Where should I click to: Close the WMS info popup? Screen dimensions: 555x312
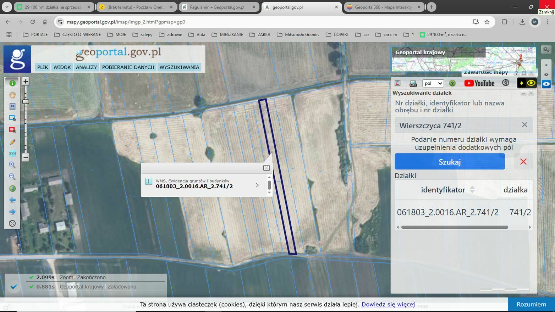point(266,168)
